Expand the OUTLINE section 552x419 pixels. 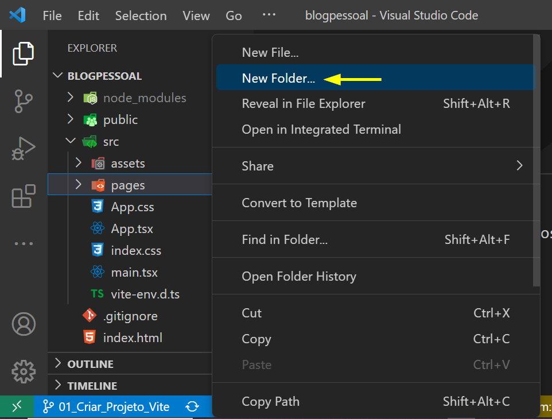[x=58, y=364]
